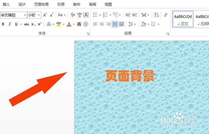Align text right
209x134 pixels.
(108, 24)
